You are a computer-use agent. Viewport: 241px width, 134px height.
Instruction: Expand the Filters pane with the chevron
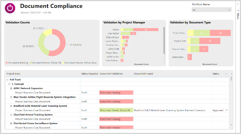coord(238,4)
